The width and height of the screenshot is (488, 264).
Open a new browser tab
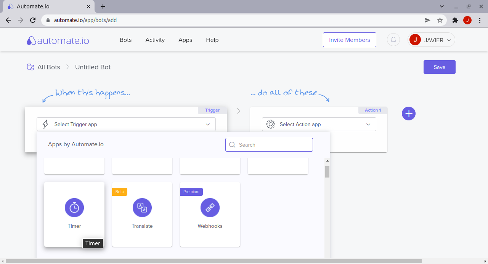click(x=103, y=6)
